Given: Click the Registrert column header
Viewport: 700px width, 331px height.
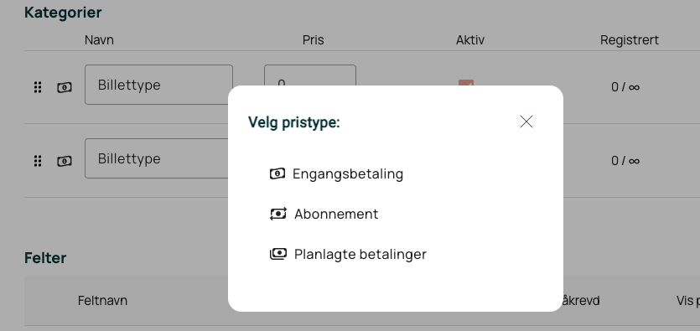Looking at the screenshot, I should tap(630, 40).
